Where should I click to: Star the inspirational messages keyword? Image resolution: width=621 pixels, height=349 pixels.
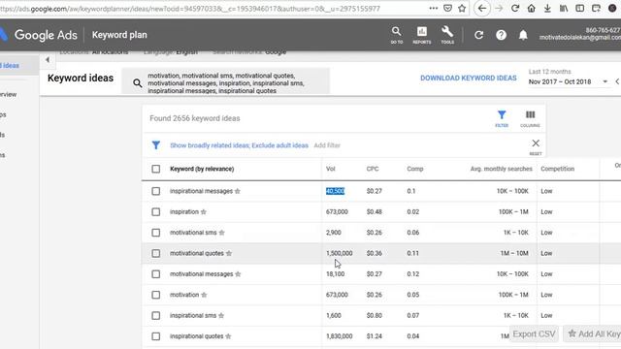[x=237, y=191]
